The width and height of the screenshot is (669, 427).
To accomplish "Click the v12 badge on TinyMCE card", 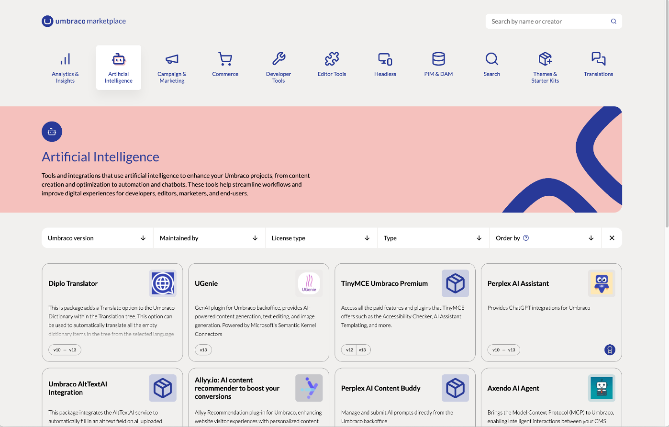I will pyautogui.click(x=349, y=350).
